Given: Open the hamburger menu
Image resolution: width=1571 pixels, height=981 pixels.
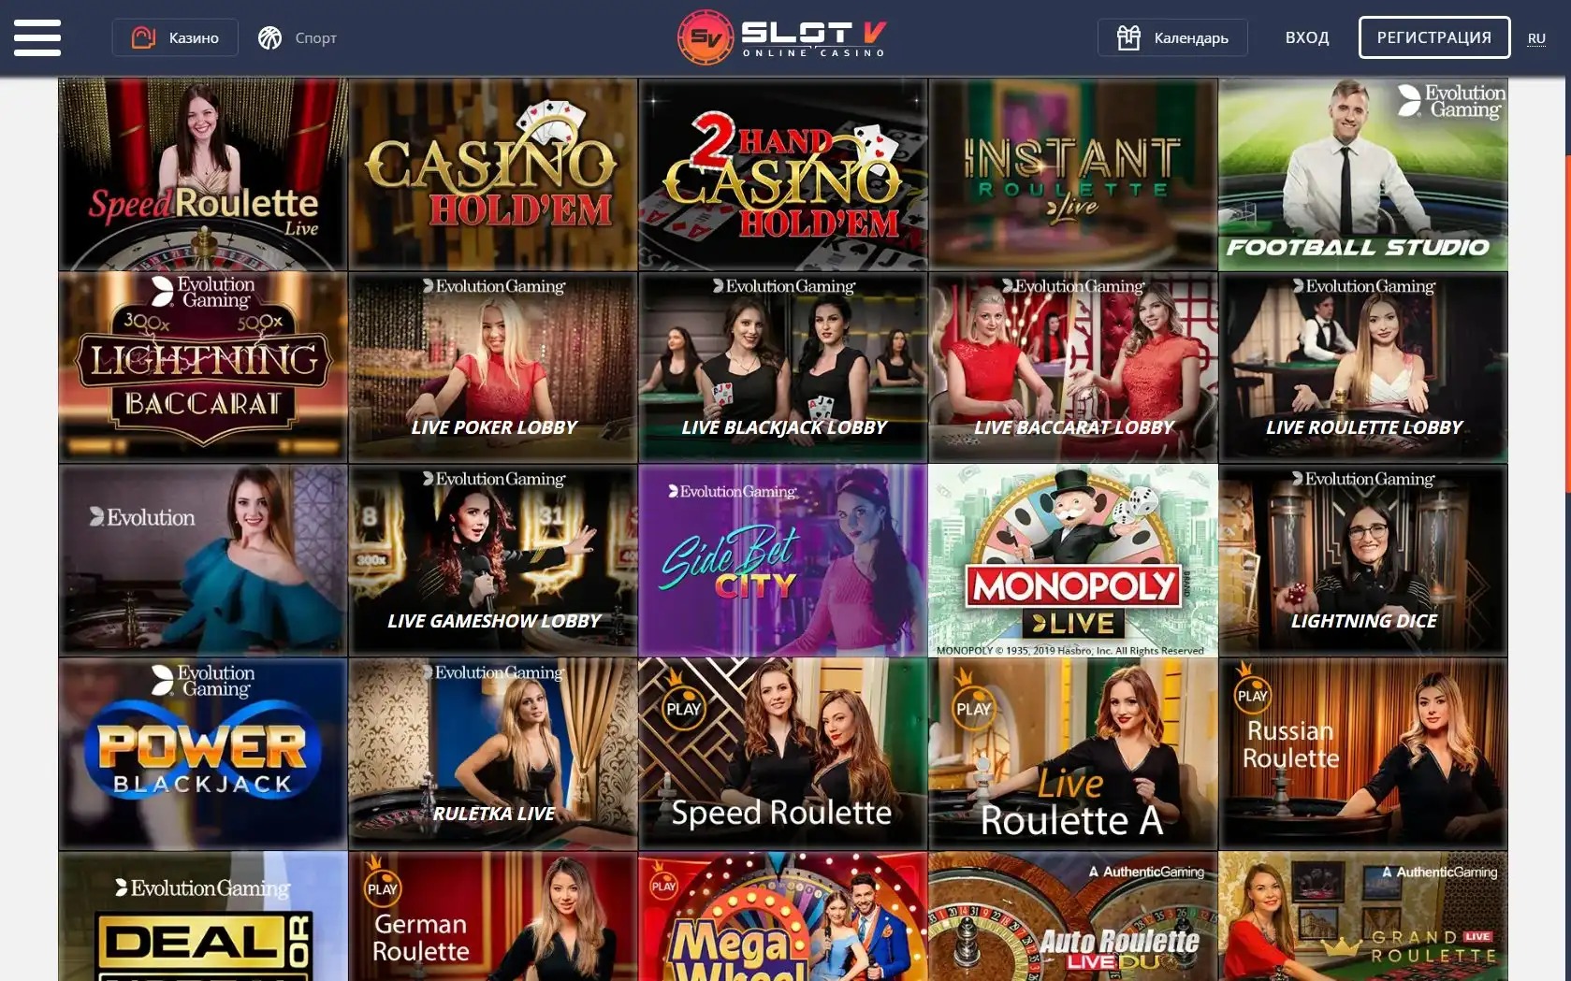Looking at the screenshot, I should (x=37, y=37).
